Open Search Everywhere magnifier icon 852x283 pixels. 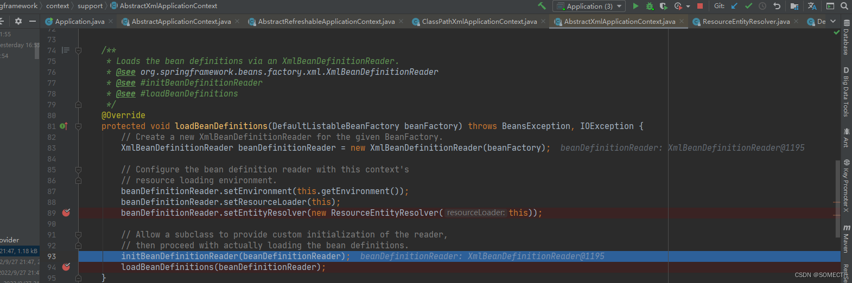click(844, 6)
